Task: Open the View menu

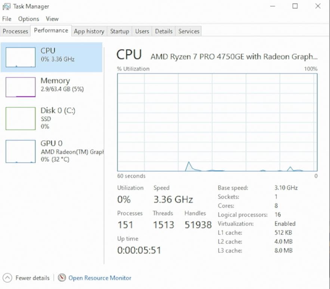Action: pyautogui.click(x=52, y=19)
